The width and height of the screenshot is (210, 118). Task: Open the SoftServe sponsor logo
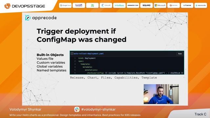(187, 5)
